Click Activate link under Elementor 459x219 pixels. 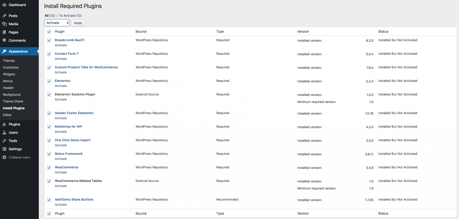coord(61,86)
